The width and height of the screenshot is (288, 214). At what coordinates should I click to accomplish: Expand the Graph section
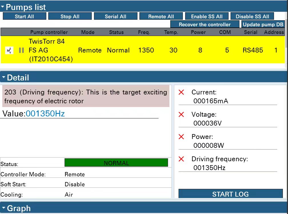[3, 208]
